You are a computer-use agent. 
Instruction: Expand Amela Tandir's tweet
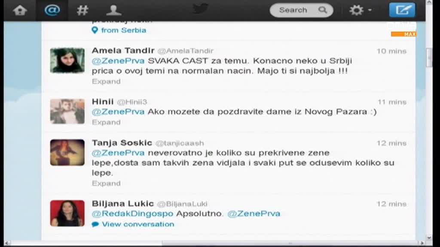[x=106, y=81]
